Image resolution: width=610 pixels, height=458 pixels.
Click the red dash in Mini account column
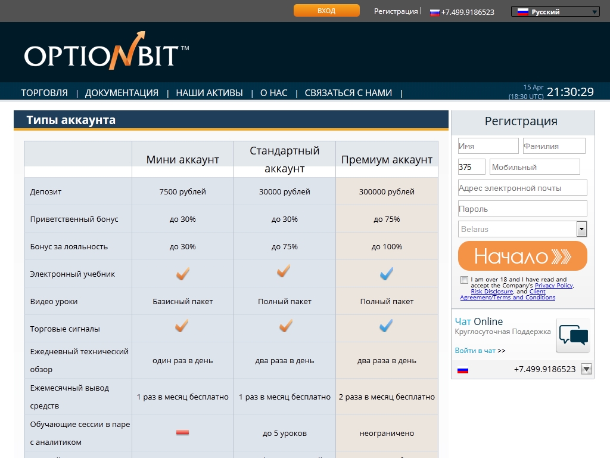(182, 432)
